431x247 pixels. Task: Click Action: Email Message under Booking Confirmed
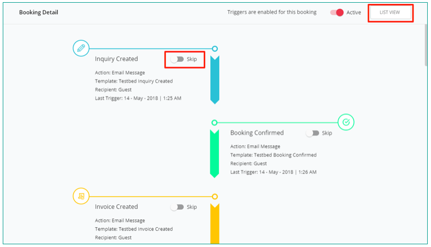click(x=255, y=146)
